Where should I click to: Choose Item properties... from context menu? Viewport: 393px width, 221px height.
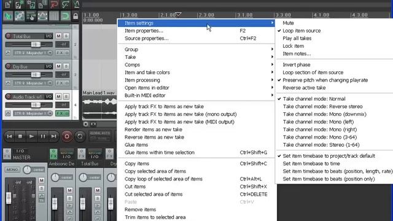(196, 31)
